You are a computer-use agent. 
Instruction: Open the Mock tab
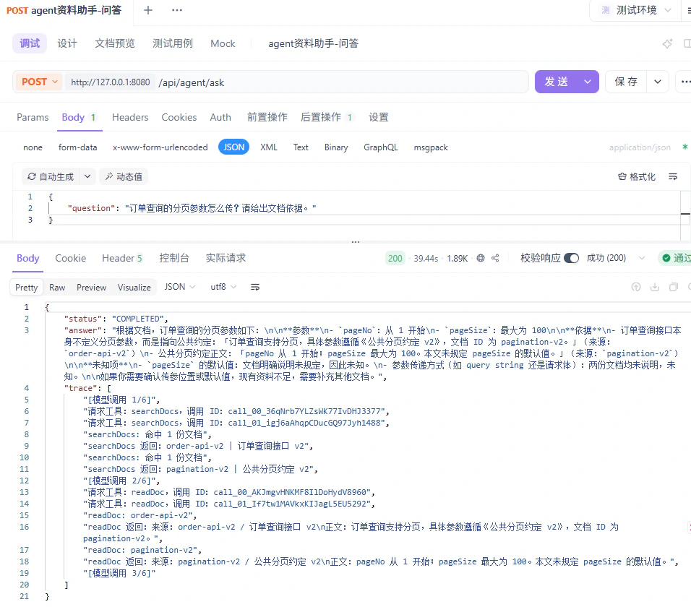pos(223,43)
